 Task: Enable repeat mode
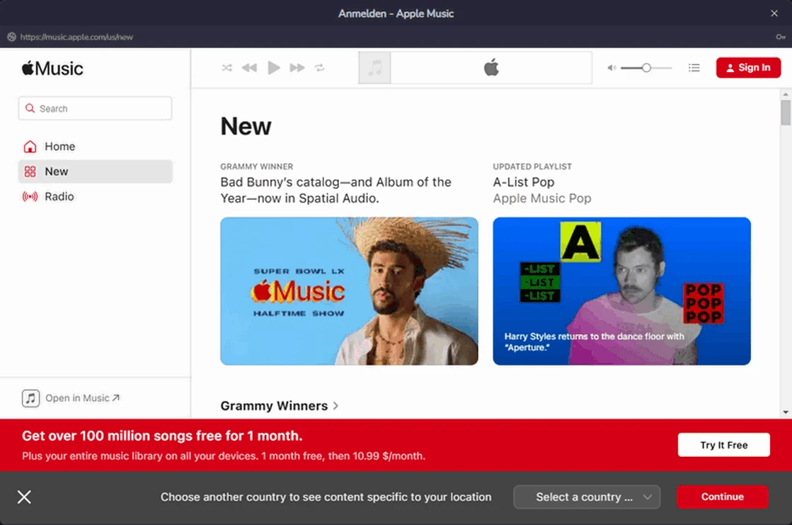[319, 67]
